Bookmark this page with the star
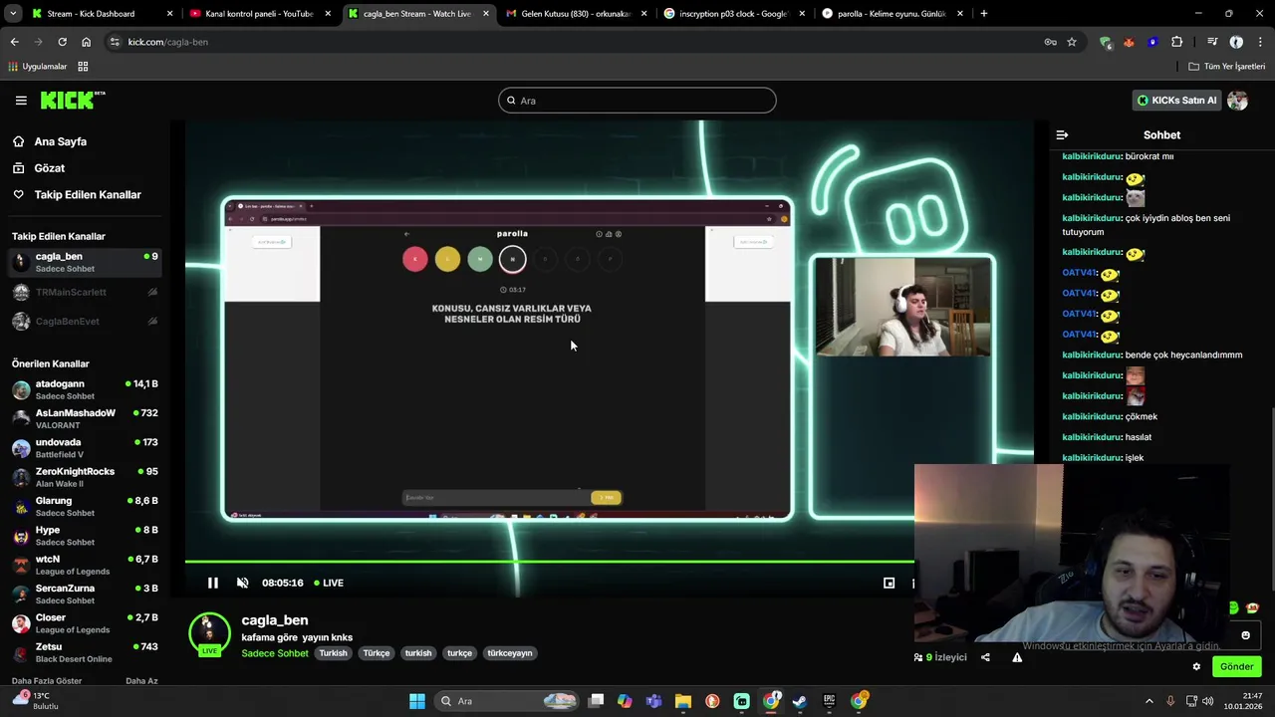Image resolution: width=1275 pixels, height=717 pixels. (x=1072, y=42)
